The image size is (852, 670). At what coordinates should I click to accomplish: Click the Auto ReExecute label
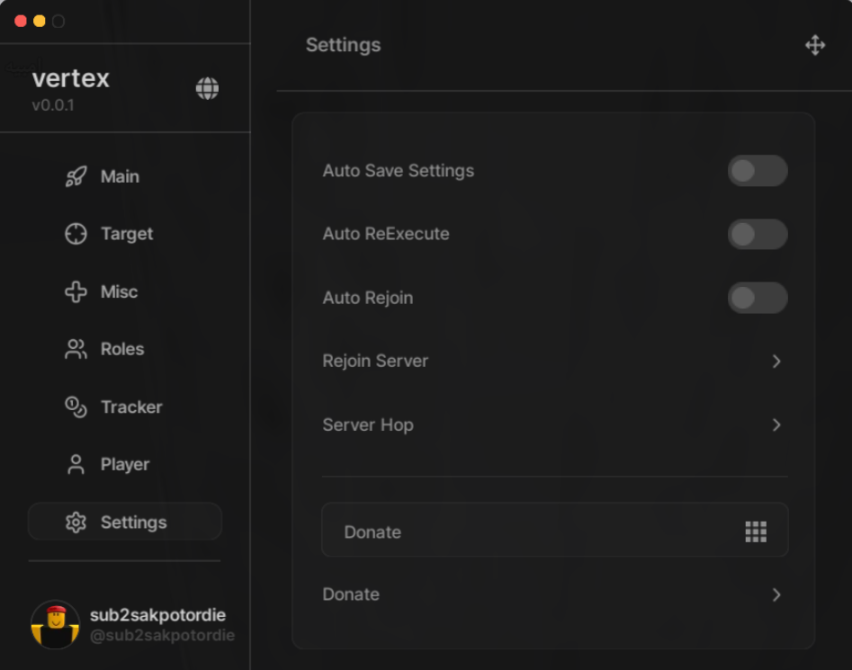pos(386,234)
